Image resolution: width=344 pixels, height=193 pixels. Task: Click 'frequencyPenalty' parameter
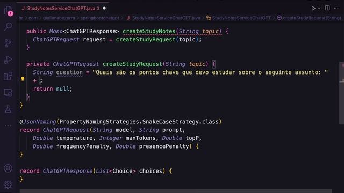(83, 146)
